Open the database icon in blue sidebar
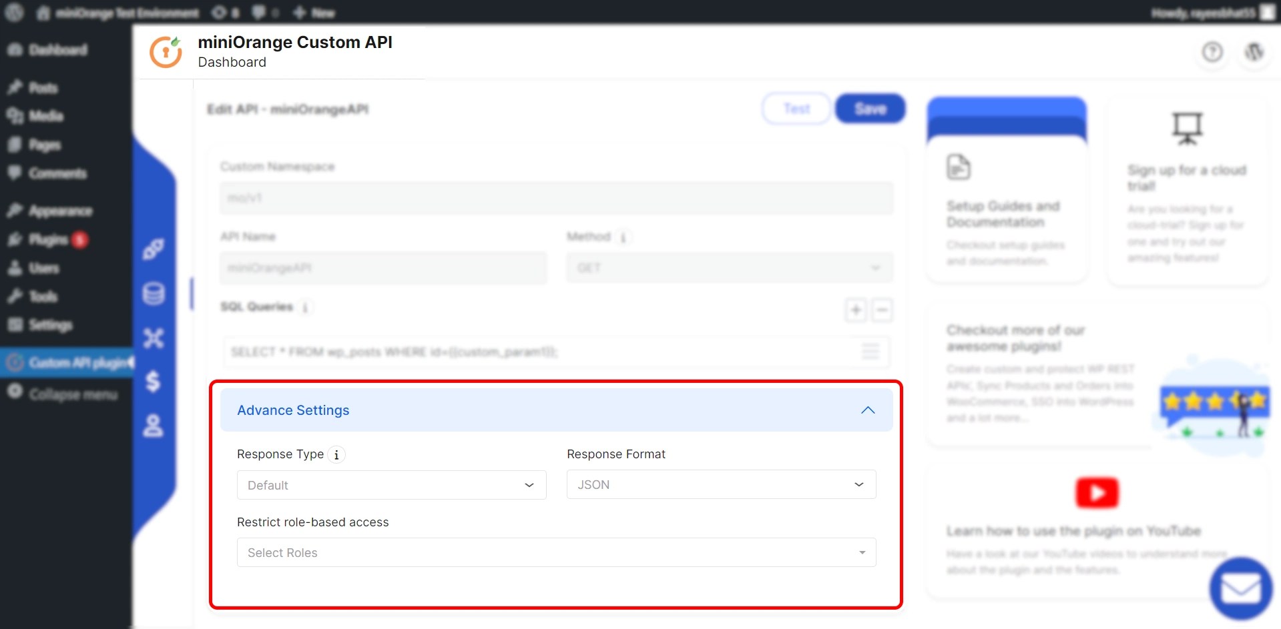Viewport: 1281px width, 629px height. point(154,293)
